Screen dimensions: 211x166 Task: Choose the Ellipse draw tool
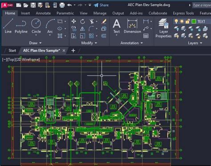pyautogui.click(x=60, y=29)
